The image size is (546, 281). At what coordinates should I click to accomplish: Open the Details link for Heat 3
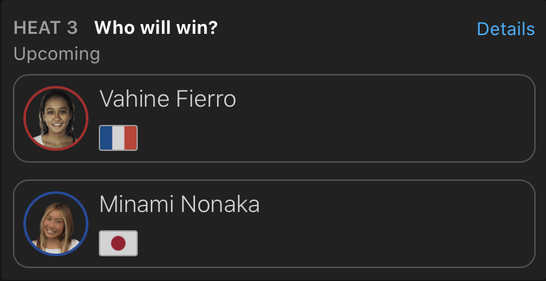click(505, 29)
